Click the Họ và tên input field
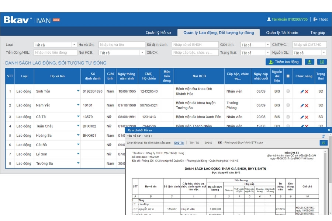Viewport: 332px width, 221px height. point(122,45)
